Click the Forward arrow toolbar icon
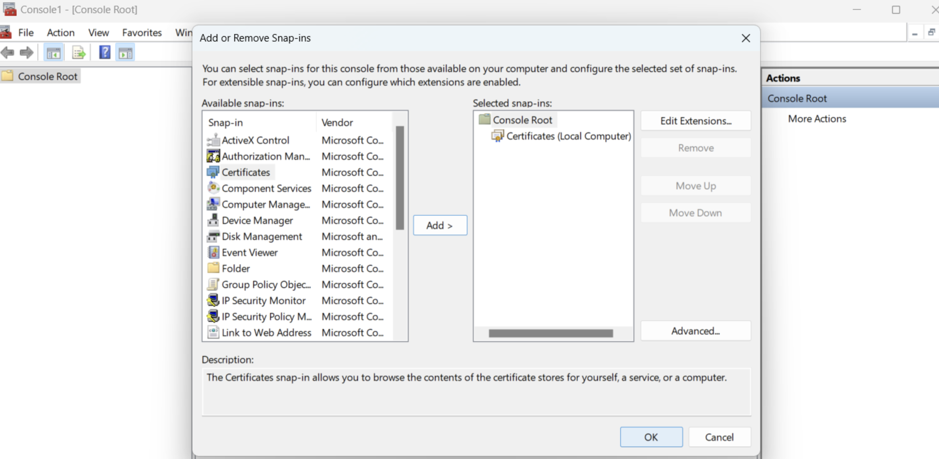939x459 pixels. [x=27, y=53]
